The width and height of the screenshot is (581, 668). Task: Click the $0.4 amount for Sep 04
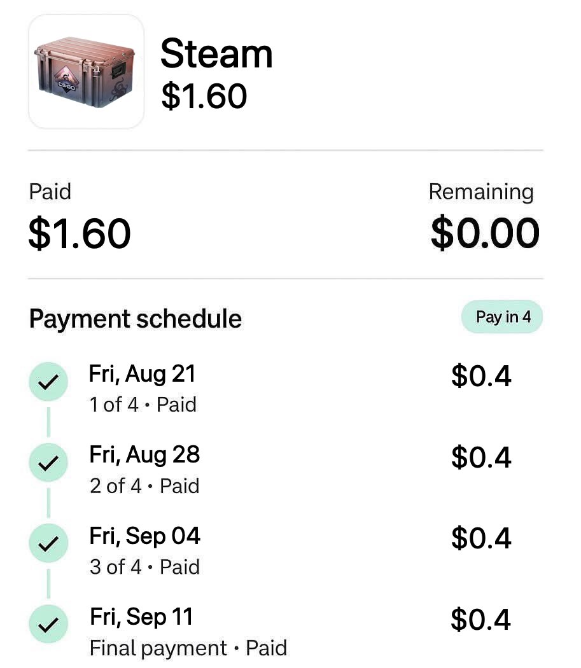(481, 538)
